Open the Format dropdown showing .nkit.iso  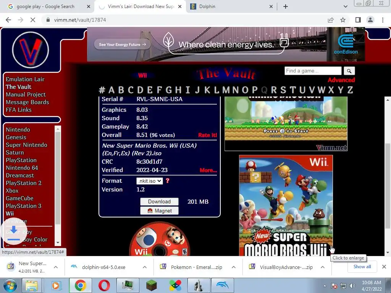coord(150,181)
